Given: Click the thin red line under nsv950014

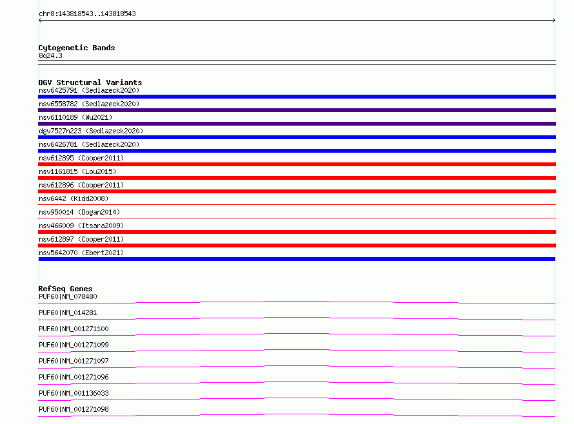Looking at the screenshot, I should coord(297,218).
